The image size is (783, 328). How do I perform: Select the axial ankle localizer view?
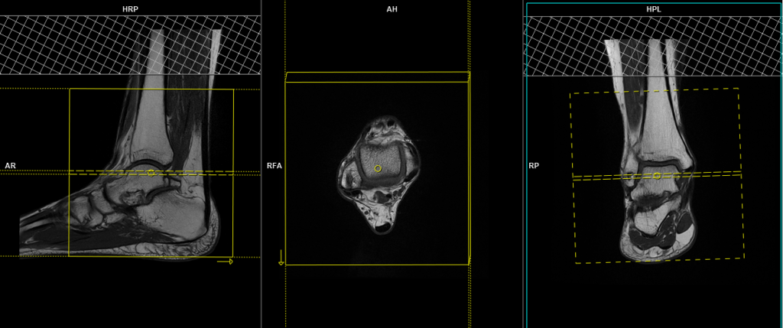(x=392, y=164)
